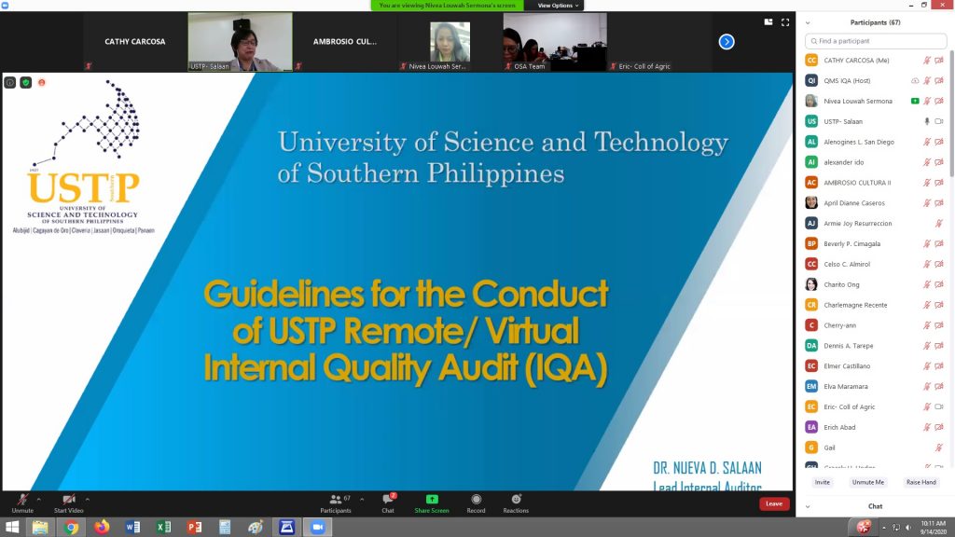Expand the arrow next to Participants button
Image resolution: width=955 pixels, height=537 pixels.
point(362,500)
